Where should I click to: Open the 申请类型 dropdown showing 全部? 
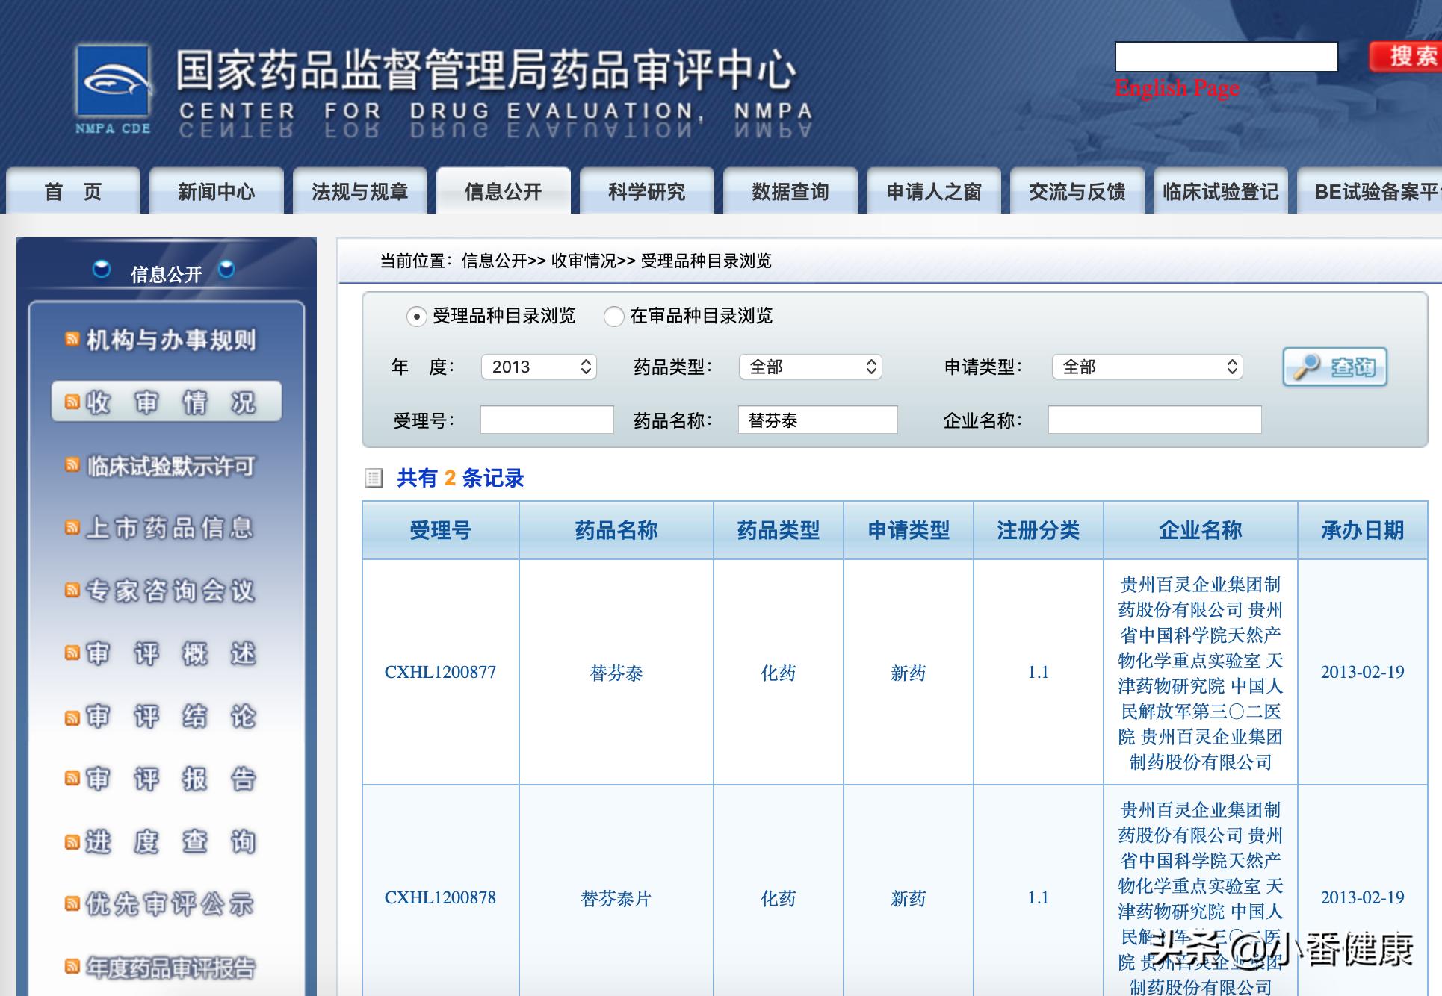(1148, 367)
